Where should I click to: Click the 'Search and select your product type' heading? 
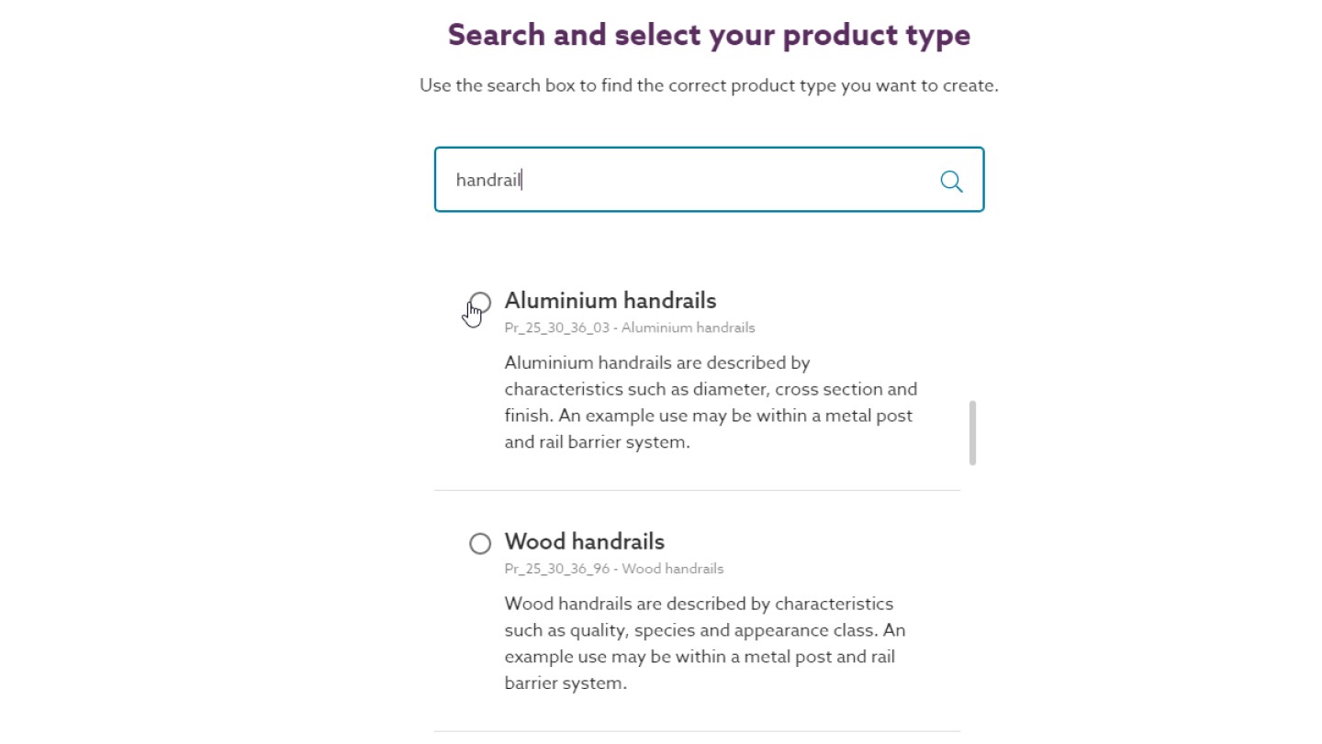point(709,35)
